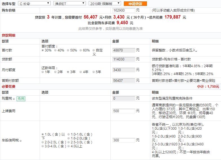221x160 pixels.
Task: Select 2.0-2.5L(含) displacement radio
Action: click(43, 142)
